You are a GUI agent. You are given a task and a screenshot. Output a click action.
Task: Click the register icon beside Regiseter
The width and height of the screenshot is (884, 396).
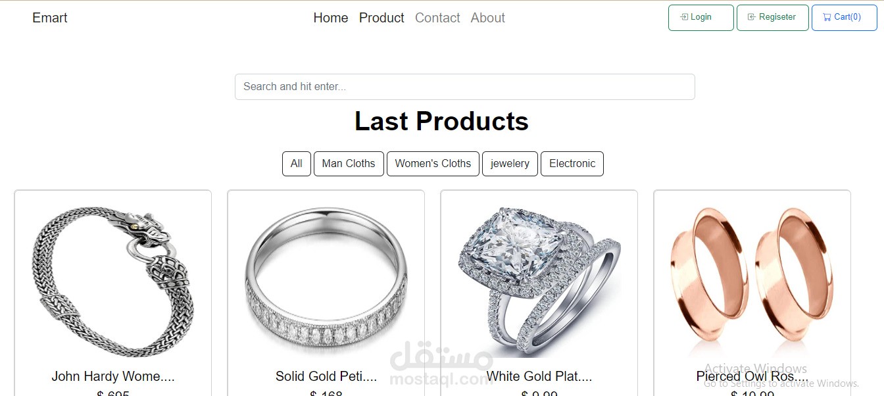[x=752, y=17]
